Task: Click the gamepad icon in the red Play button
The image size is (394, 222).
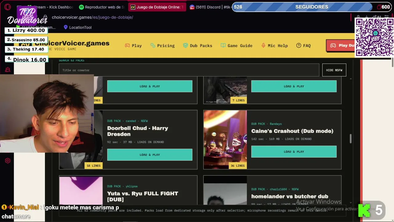Action: [333, 45]
